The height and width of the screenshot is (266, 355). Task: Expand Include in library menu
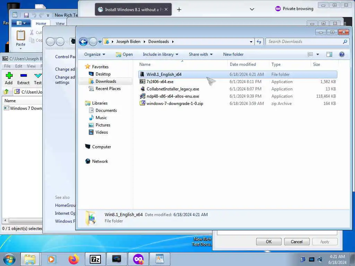click(161, 54)
